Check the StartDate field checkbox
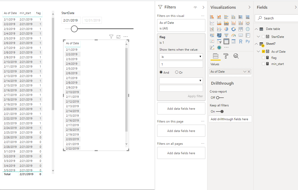298x190 pixels. click(x=263, y=37)
